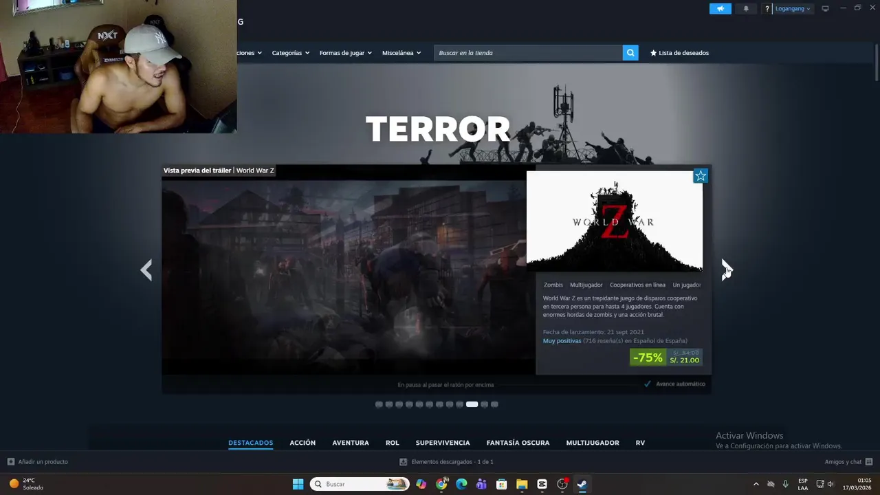This screenshot has height=495, width=880.
Task: Click the Cooperativos en línea tag
Action: click(637, 285)
